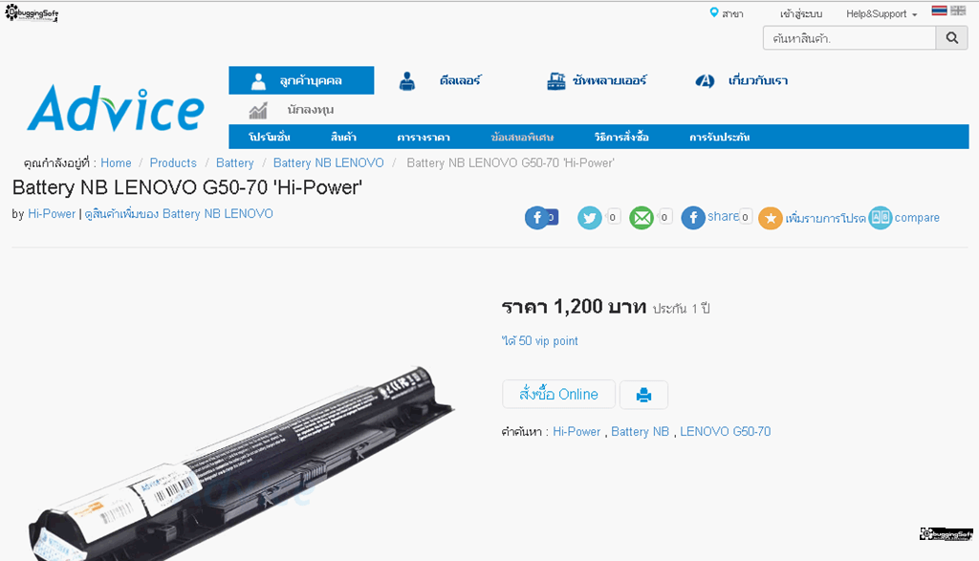This screenshot has width=979, height=561.
Task: Open the Help&Support dropdown
Action: pyautogui.click(x=881, y=13)
